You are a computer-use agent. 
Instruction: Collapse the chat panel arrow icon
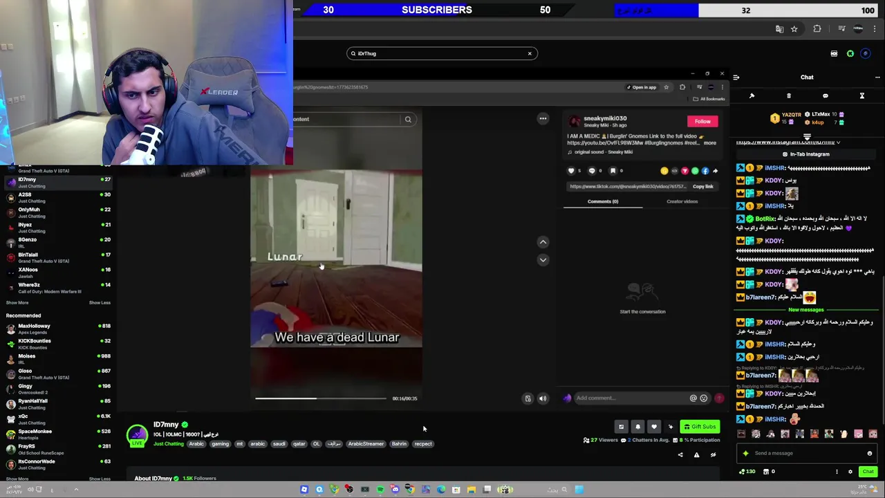pos(736,77)
